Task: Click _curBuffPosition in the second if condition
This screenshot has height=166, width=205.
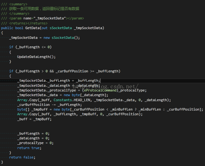Action: (72, 71)
